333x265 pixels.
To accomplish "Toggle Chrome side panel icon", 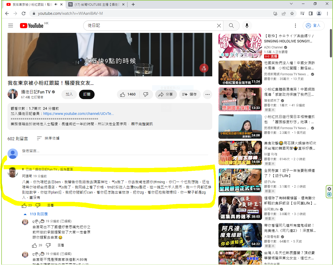I will point(311,13).
